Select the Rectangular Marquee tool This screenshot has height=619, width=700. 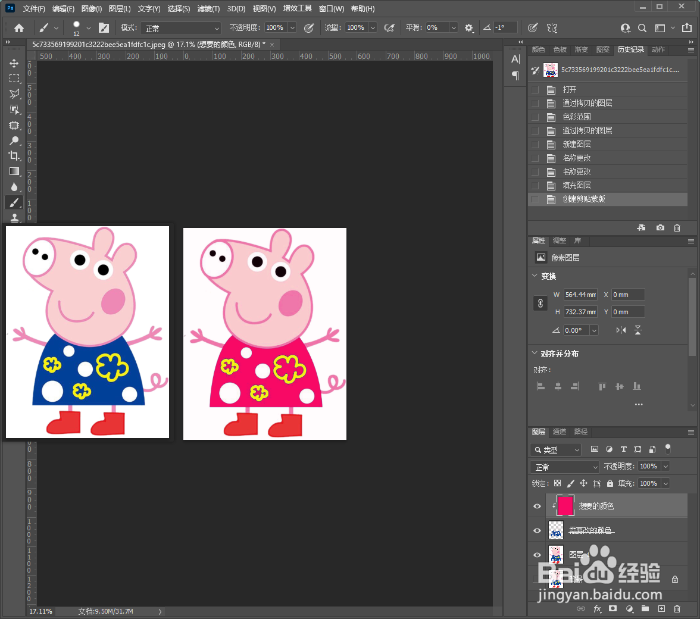[x=14, y=79]
